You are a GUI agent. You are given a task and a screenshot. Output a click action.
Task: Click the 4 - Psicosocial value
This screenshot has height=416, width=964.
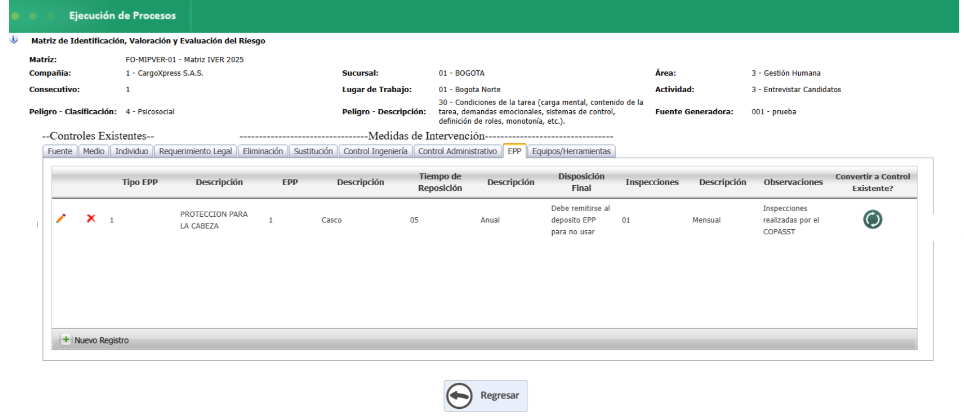click(150, 112)
